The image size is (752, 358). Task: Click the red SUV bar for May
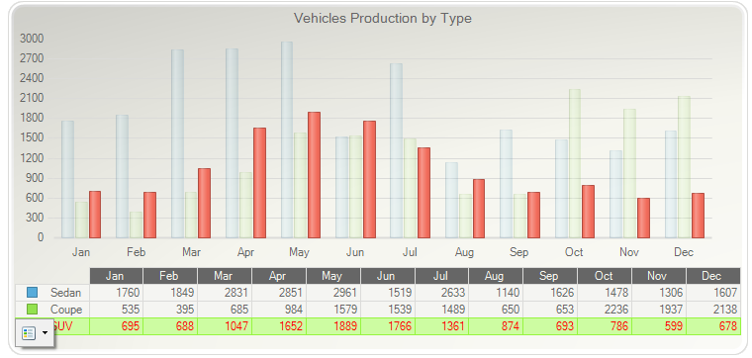(314, 175)
